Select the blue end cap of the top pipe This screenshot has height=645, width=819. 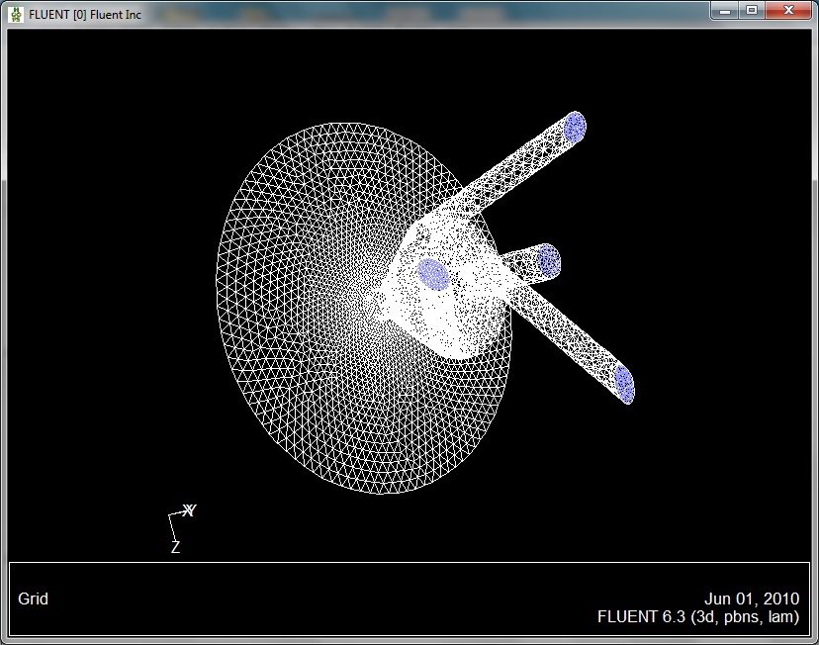[x=575, y=127]
